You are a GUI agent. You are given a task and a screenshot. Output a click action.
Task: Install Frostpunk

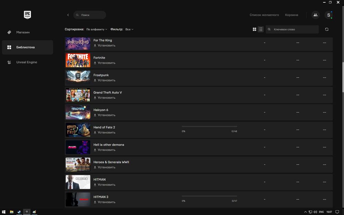(x=105, y=80)
